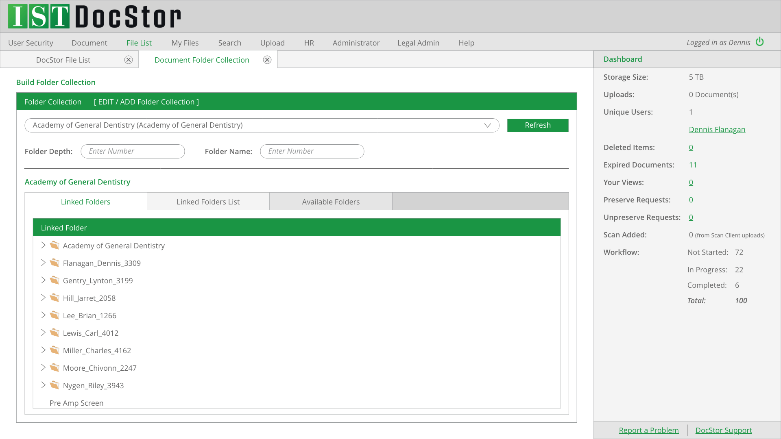Expand the Miller_Charles_4162 tree node

click(43, 350)
